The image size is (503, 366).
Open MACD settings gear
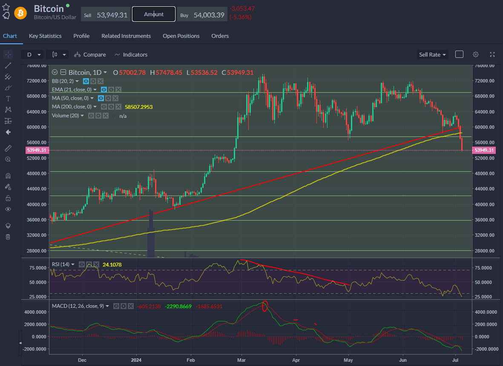pyautogui.click(x=123, y=306)
